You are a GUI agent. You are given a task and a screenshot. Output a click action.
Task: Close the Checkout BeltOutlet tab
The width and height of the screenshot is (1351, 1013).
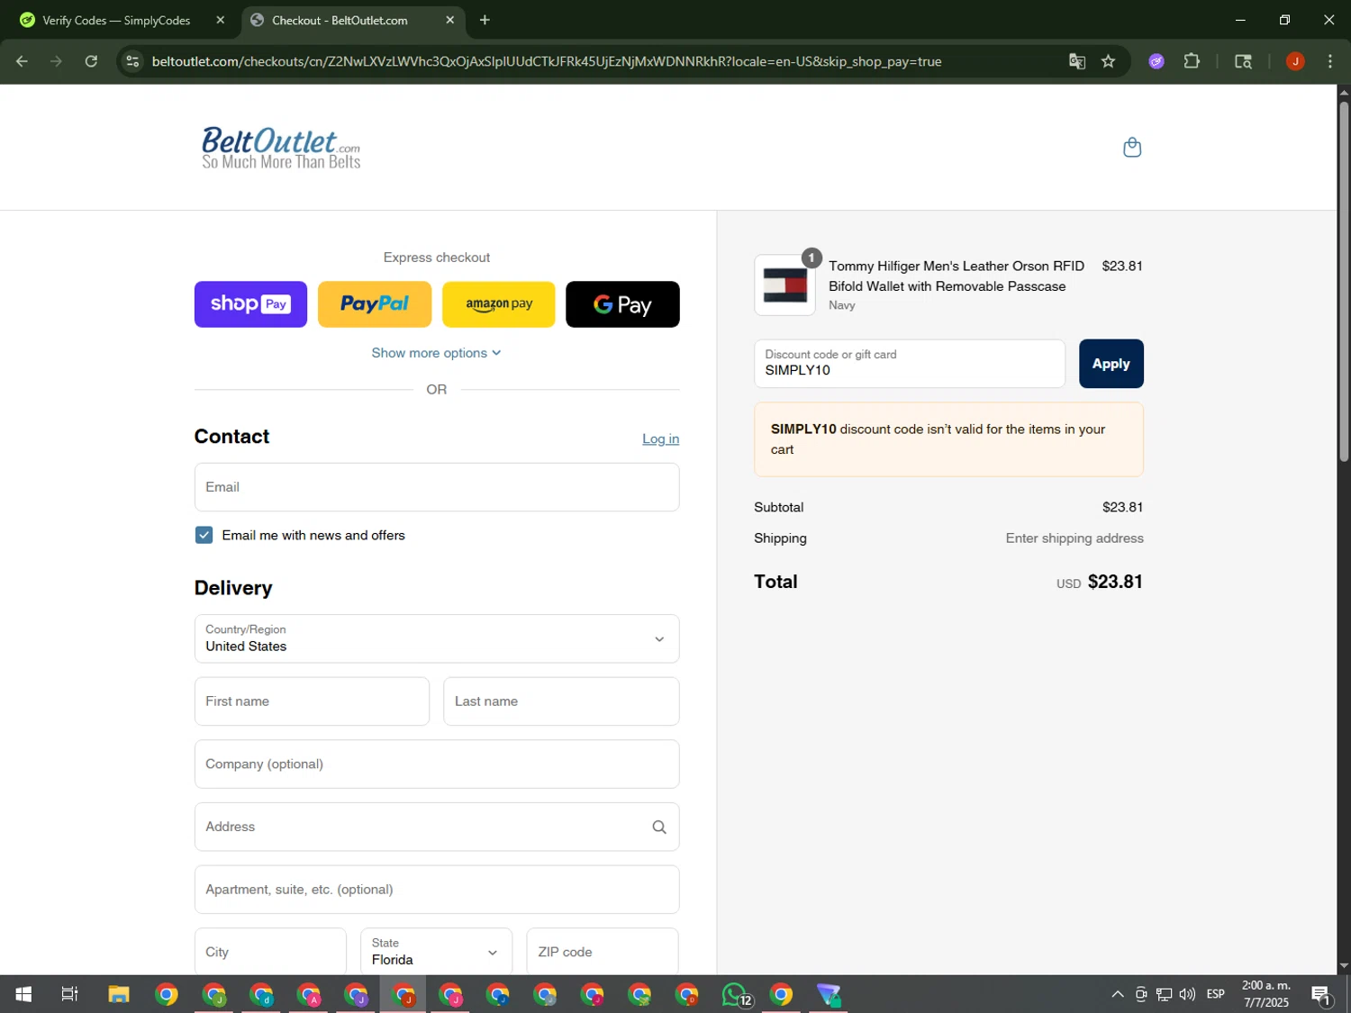point(449,20)
